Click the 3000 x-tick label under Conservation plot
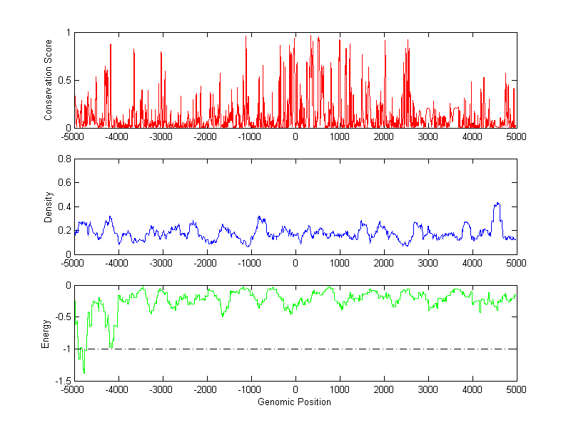Image resolution: width=571 pixels, height=428 pixels. click(428, 136)
